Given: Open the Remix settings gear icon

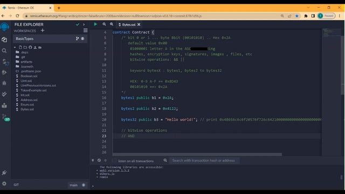Looking at the screenshot, I should 4,183.
